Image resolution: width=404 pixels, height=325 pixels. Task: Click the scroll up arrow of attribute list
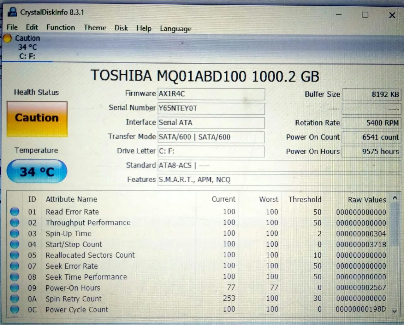click(395, 198)
